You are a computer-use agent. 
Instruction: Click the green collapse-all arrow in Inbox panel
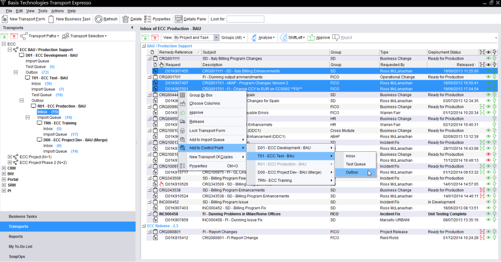145,38
